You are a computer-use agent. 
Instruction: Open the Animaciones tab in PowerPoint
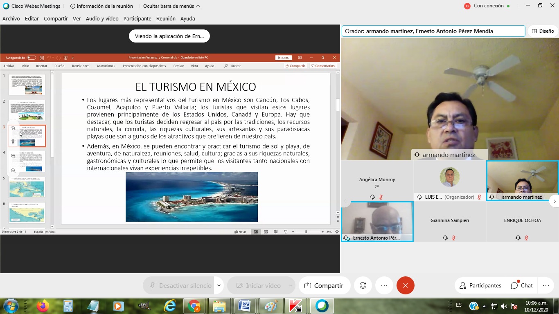pos(106,66)
